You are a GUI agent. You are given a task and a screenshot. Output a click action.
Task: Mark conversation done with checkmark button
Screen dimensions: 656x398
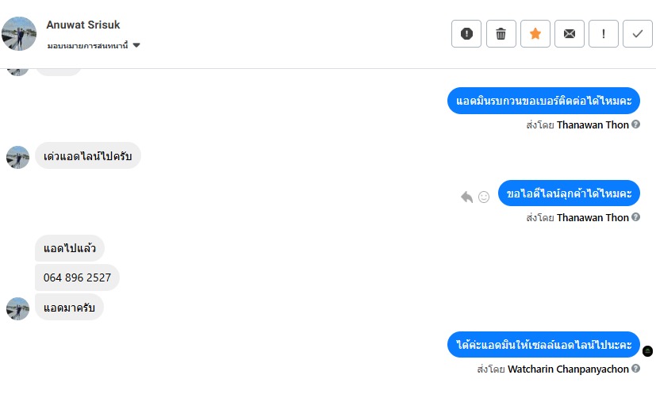click(x=638, y=33)
